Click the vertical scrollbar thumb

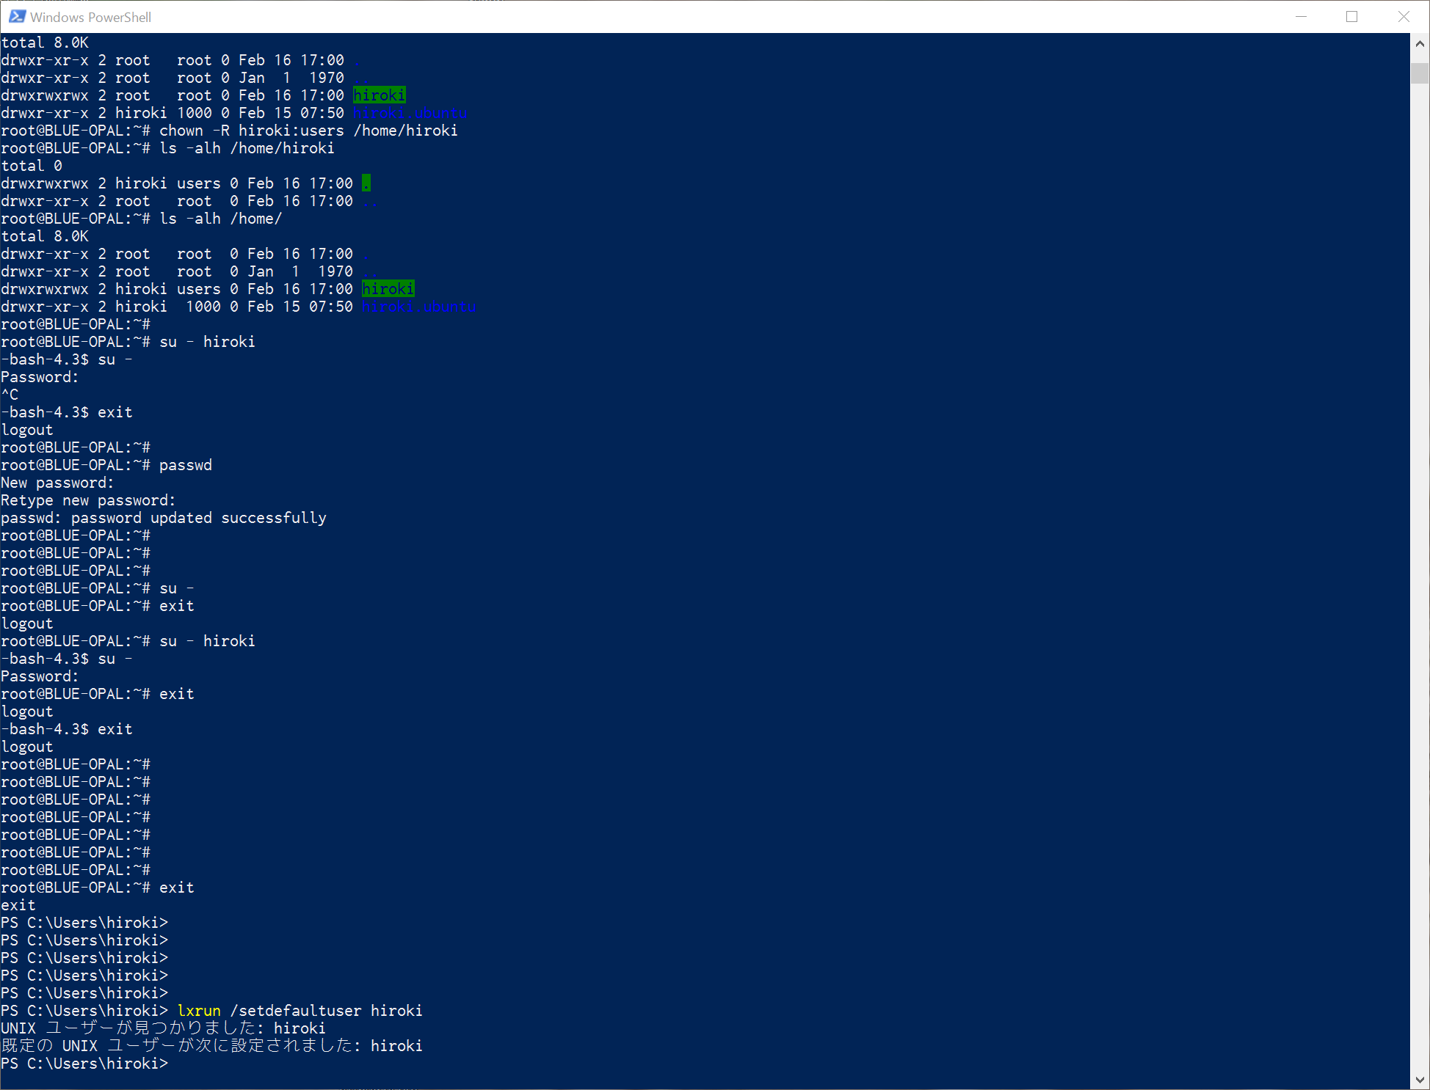coord(1419,73)
